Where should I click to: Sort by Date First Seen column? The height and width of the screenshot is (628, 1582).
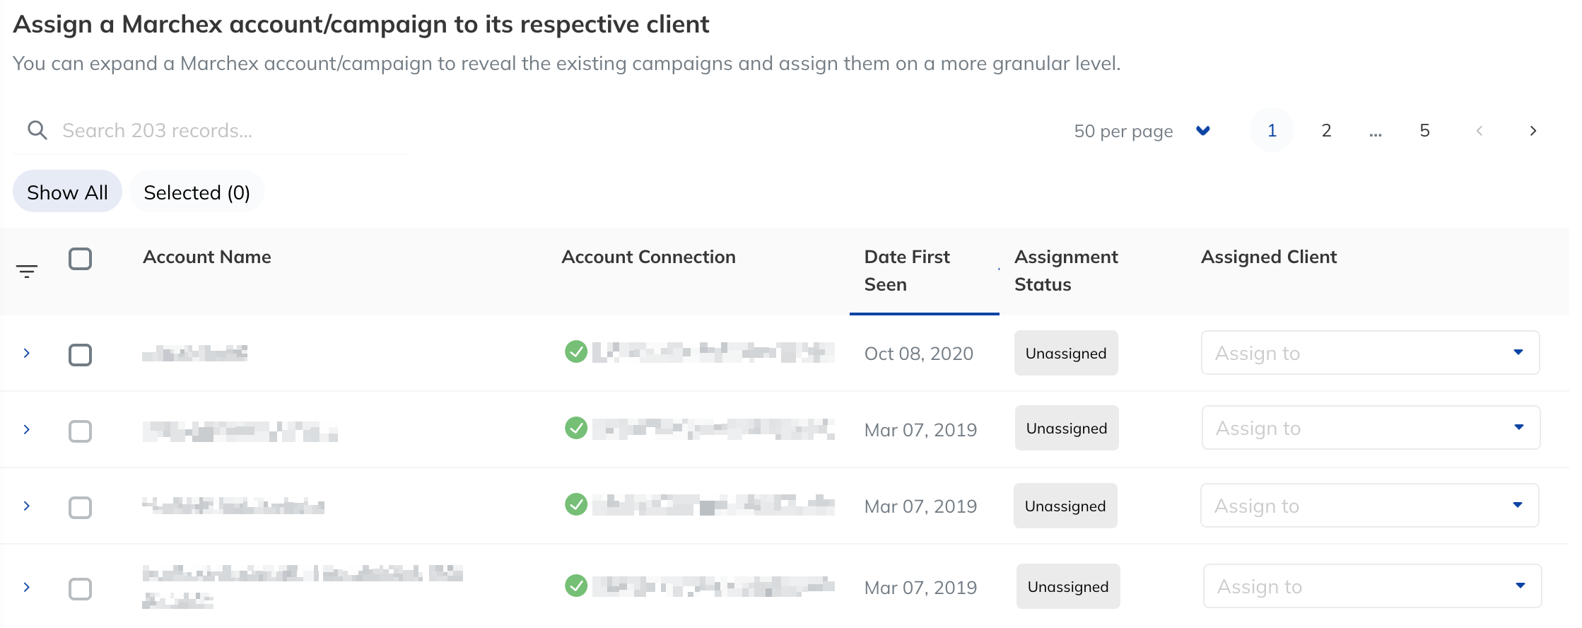907,270
